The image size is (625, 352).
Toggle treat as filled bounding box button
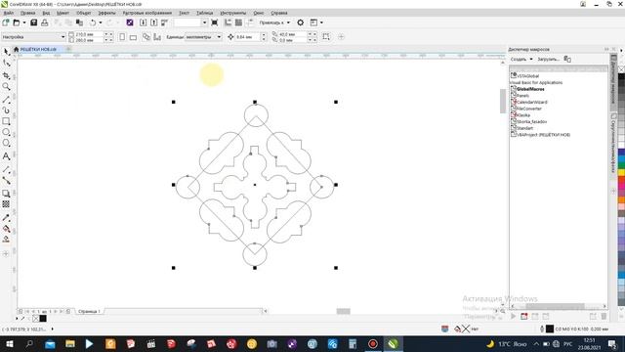pos(326,37)
